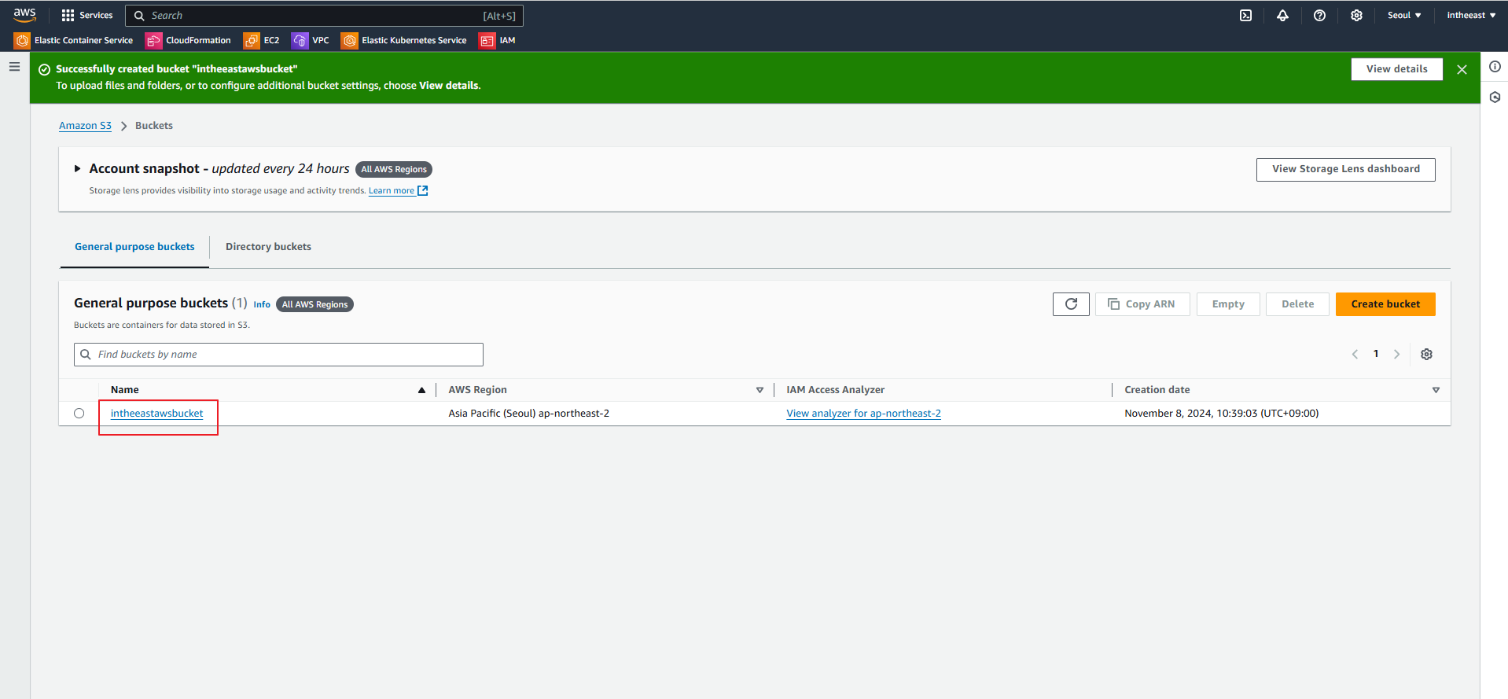Image resolution: width=1508 pixels, height=699 pixels.
Task: Switch to General purpose buckets tab
Action: tap(134, 247)
